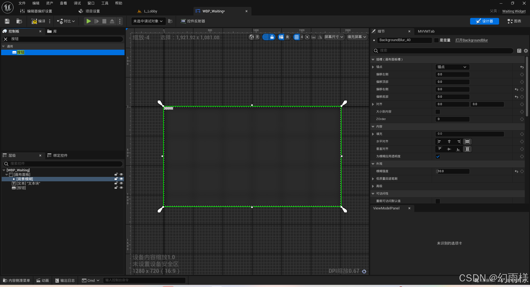The height and width of the screenshot is (287, 530).
Task: Check the 是变量 Is Variable checkbox
Action: tap(436, 40)
